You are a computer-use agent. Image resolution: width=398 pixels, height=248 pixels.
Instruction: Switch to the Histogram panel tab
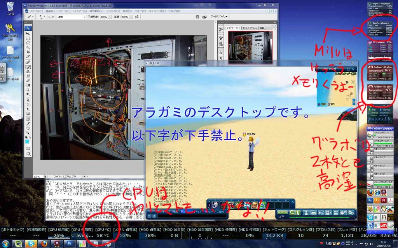click(250, 28)
